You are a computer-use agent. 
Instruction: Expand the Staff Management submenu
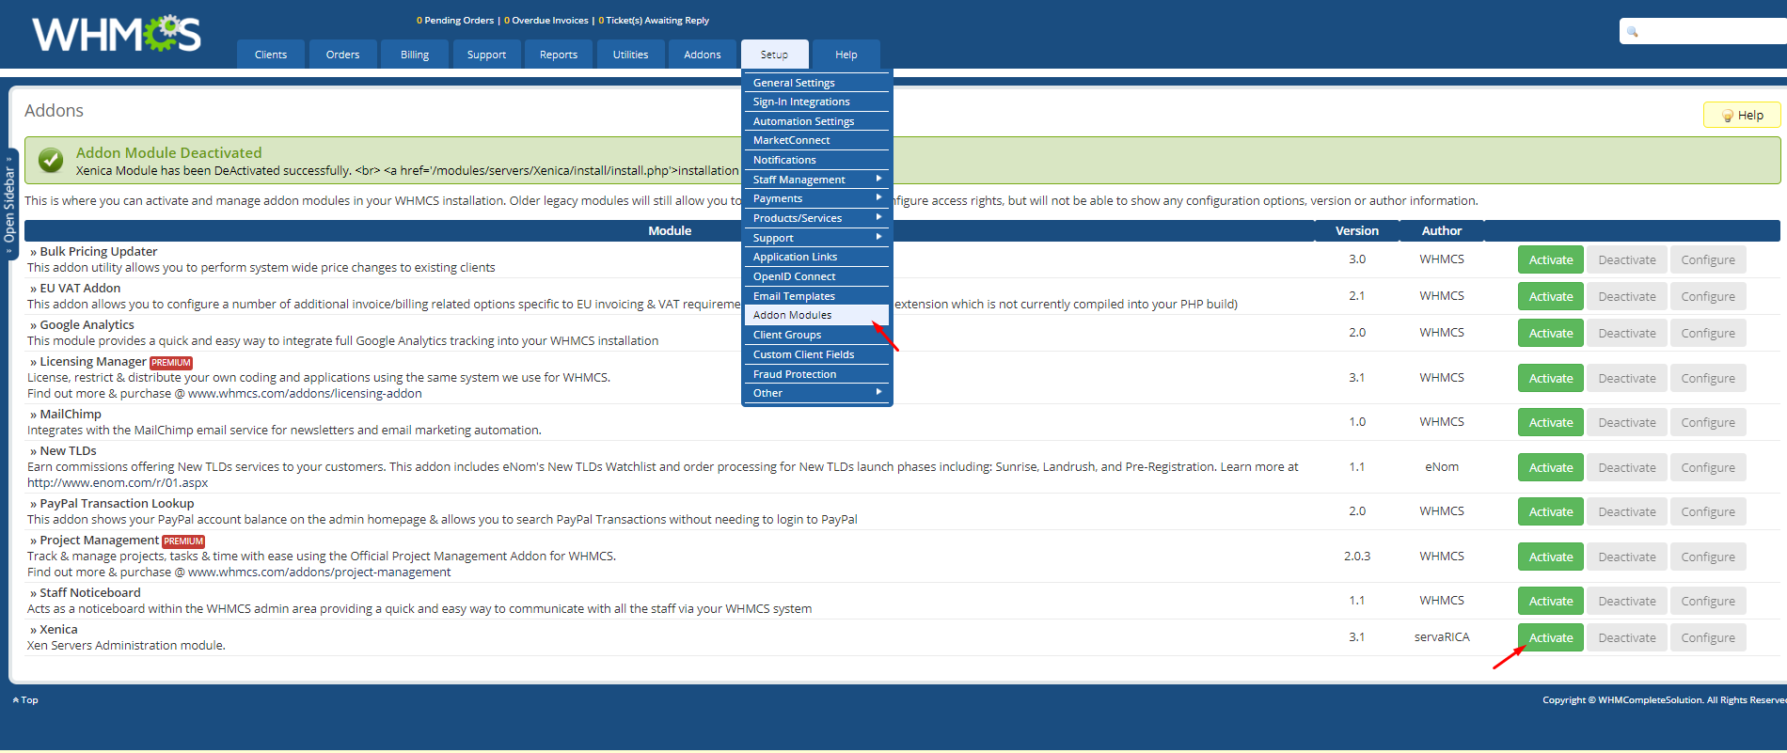[816, 180]
